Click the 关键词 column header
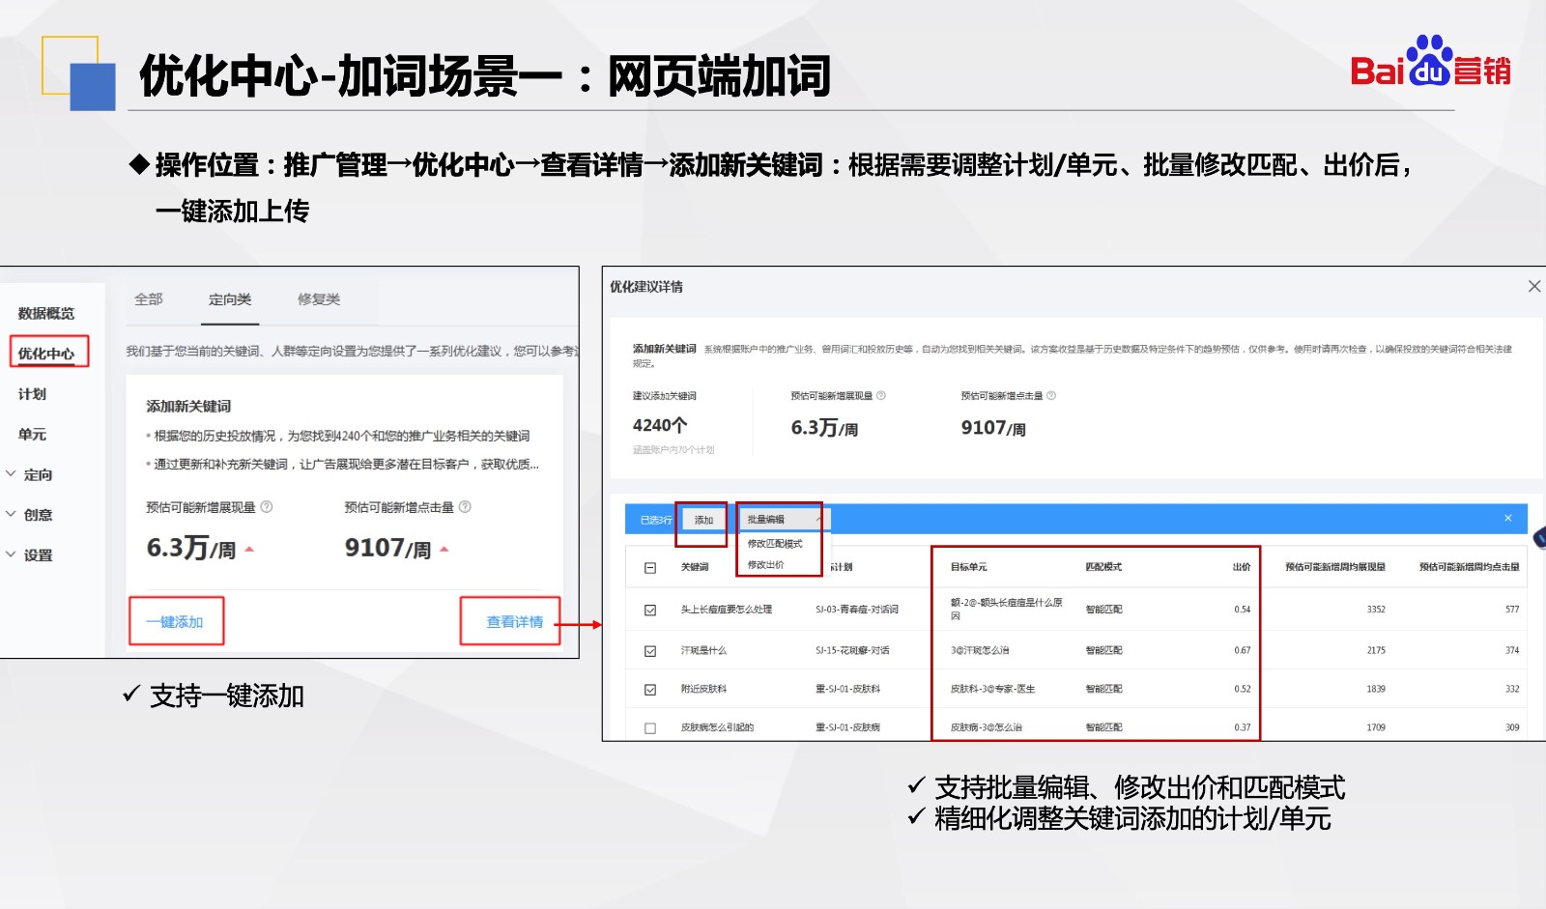 pyautogui.click(x=695, y=567)
